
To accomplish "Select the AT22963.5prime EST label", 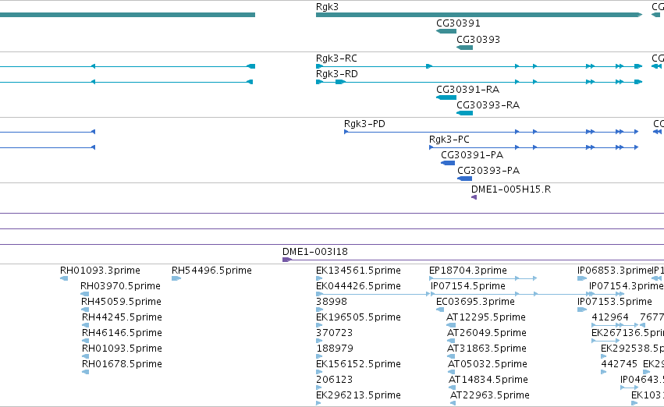I will tap(489, 395).
